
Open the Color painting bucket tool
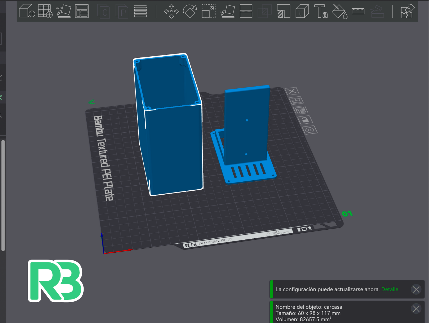coord(340,11)
